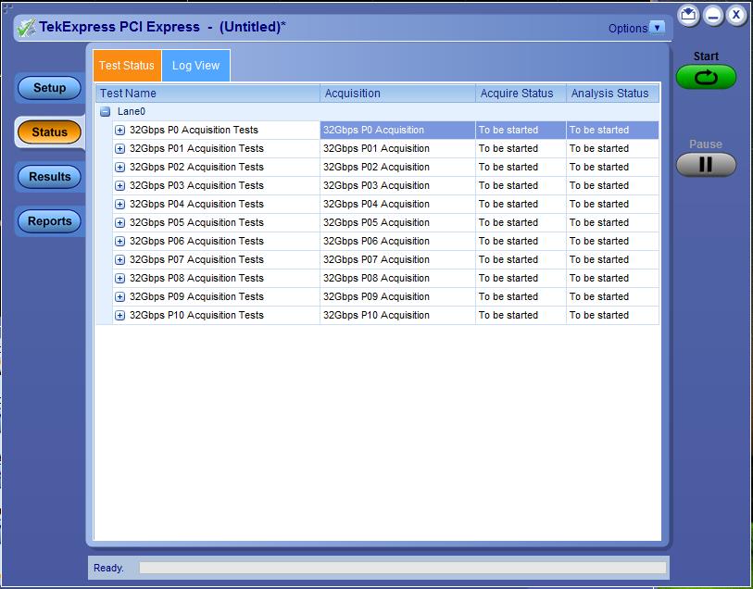Click the 32Gbps P09 Acquisition cell
This screenshot has height=589, width=753.
coord(397,296)
